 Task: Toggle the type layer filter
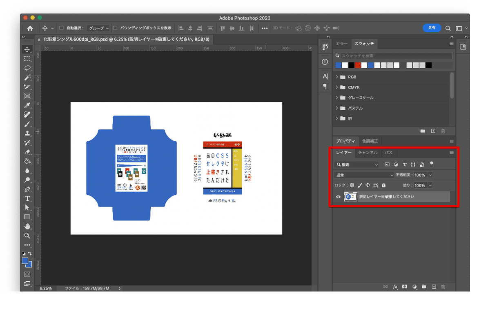click(x=405, y=165)
